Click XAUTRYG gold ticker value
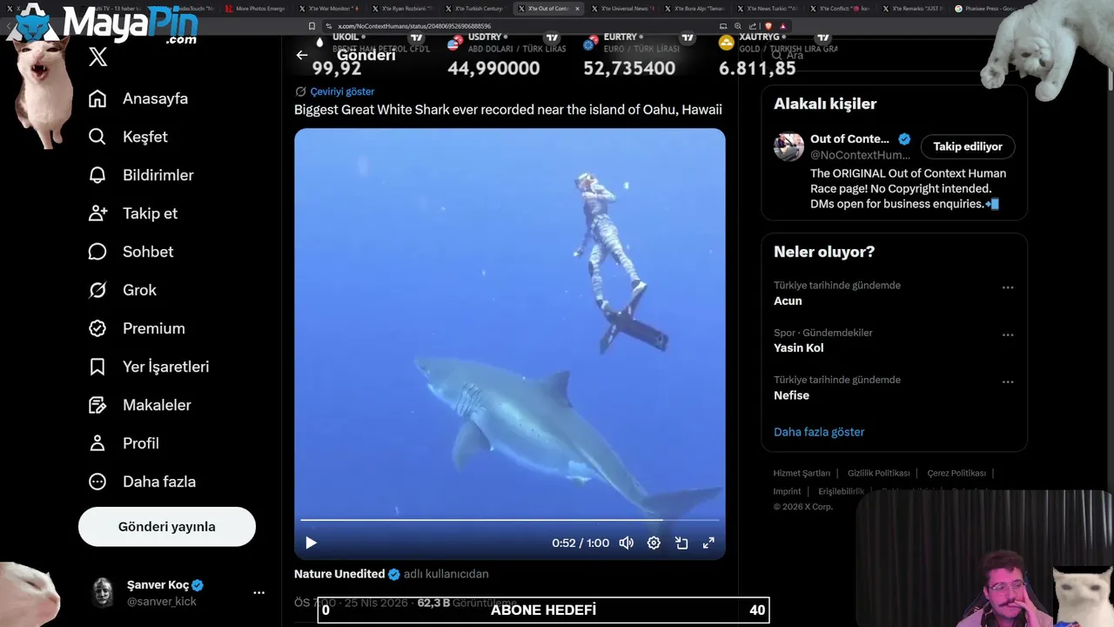Screen dimensions: 1114x627 [757, 68]
